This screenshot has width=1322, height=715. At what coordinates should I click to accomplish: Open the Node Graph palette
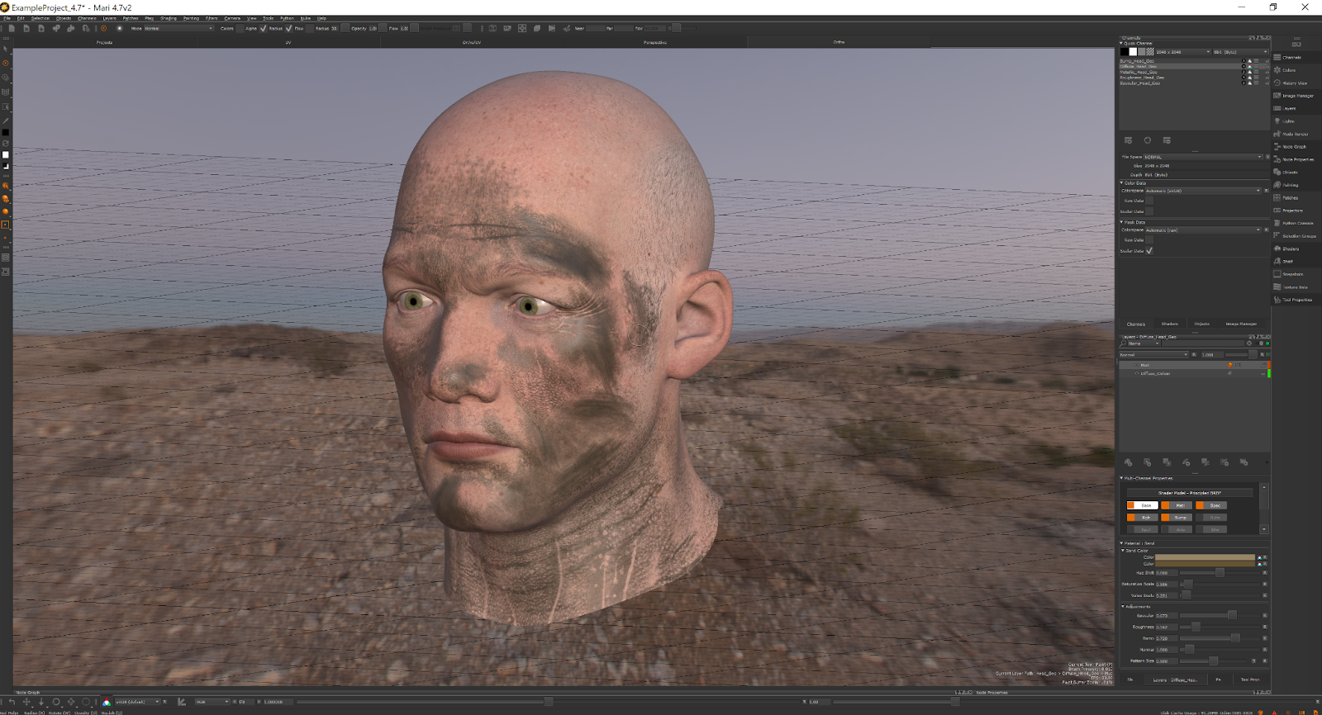1294,147
